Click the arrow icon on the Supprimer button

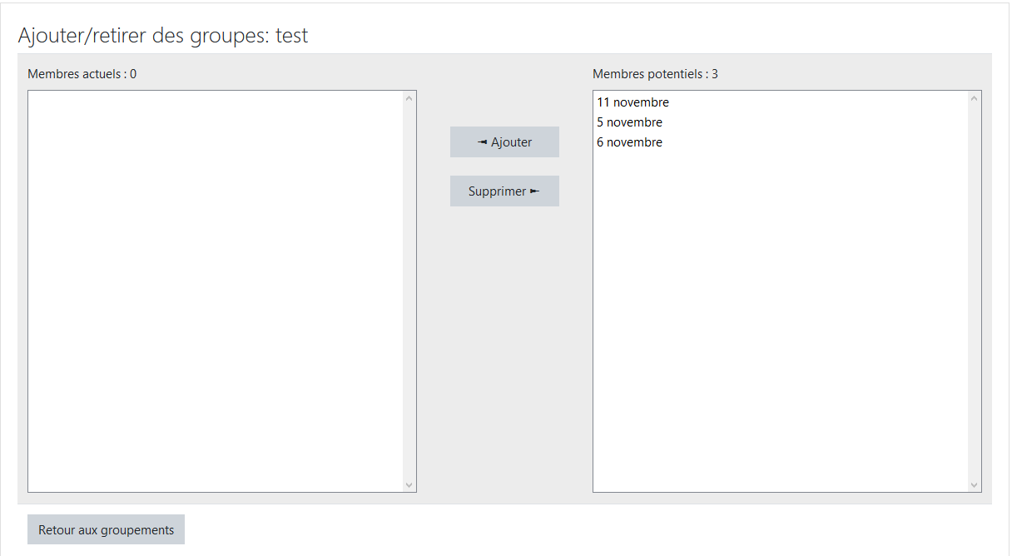(x=534, y=191)
